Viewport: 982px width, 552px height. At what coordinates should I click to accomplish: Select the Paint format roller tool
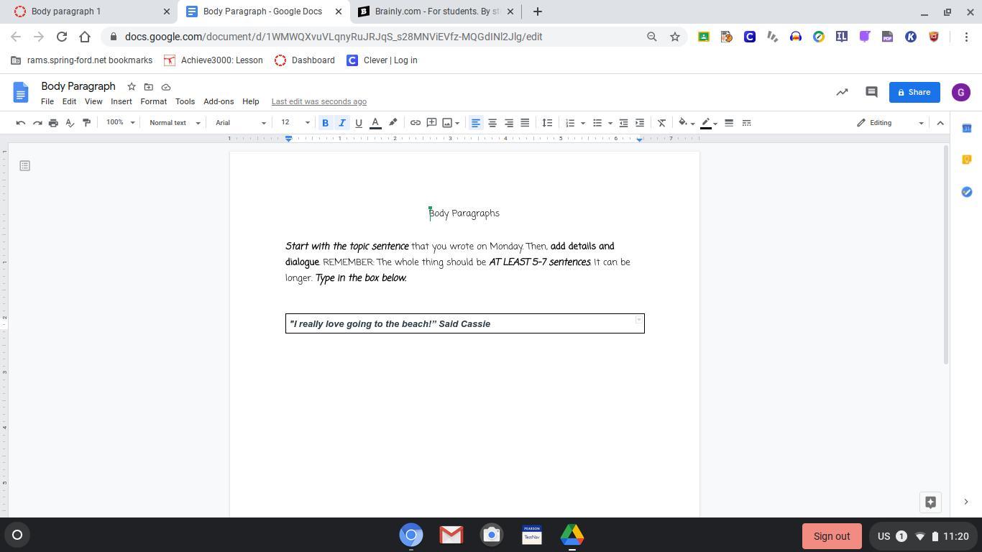(x=86, y=123)
